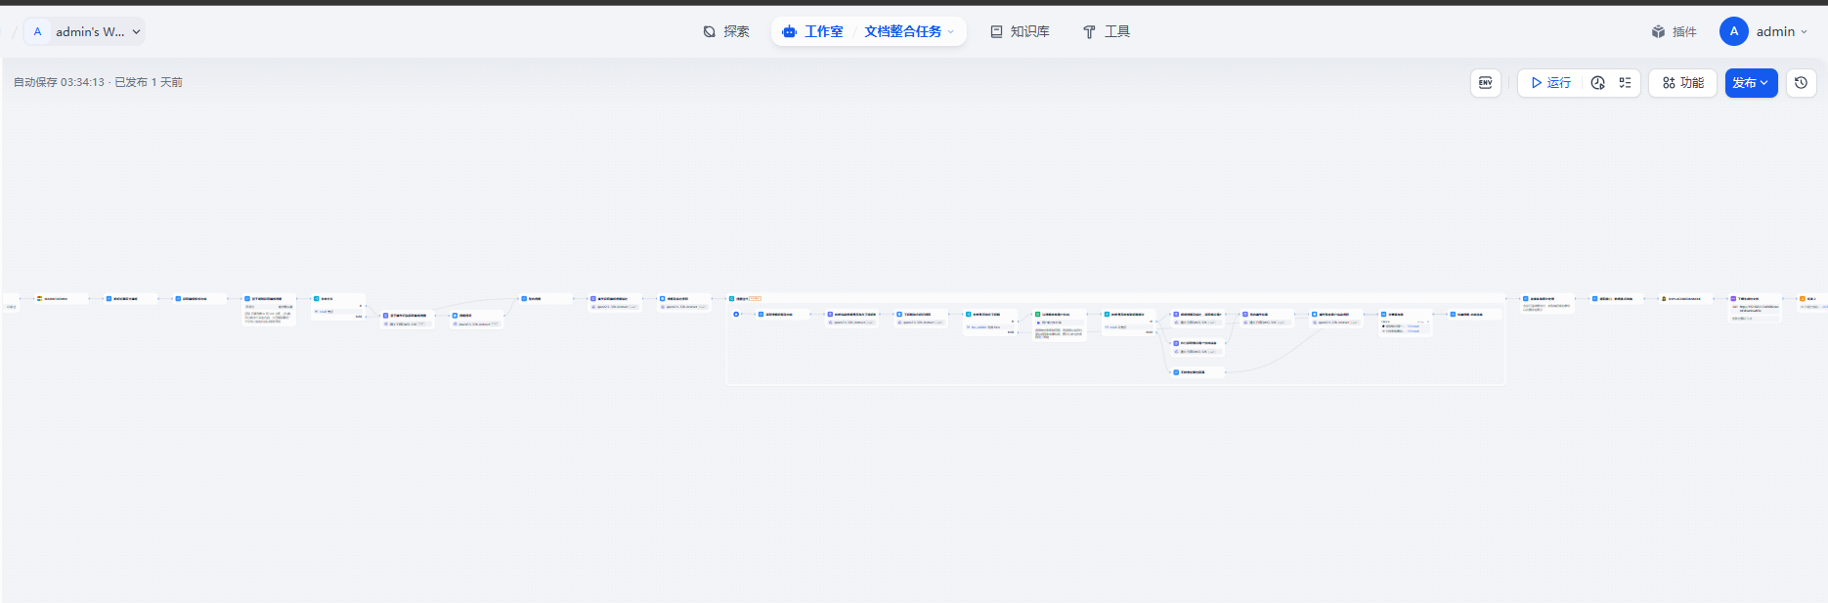Click the iteration start circle icon
Screen dimensions: 1828x603
point(736,314)
